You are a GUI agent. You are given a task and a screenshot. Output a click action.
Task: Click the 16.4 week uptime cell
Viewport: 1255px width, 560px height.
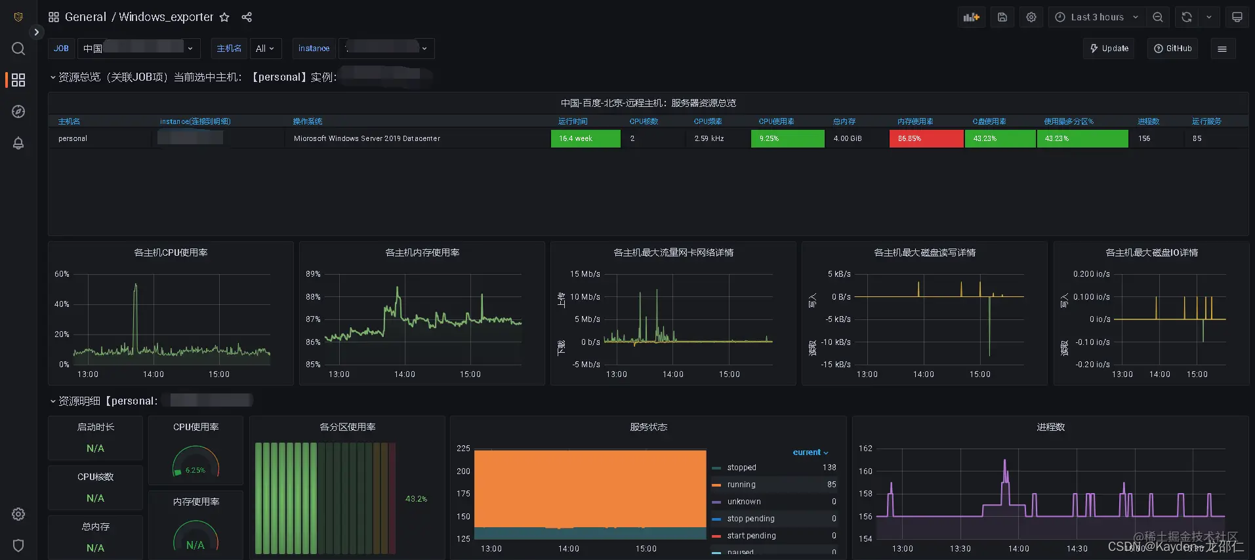585,138
